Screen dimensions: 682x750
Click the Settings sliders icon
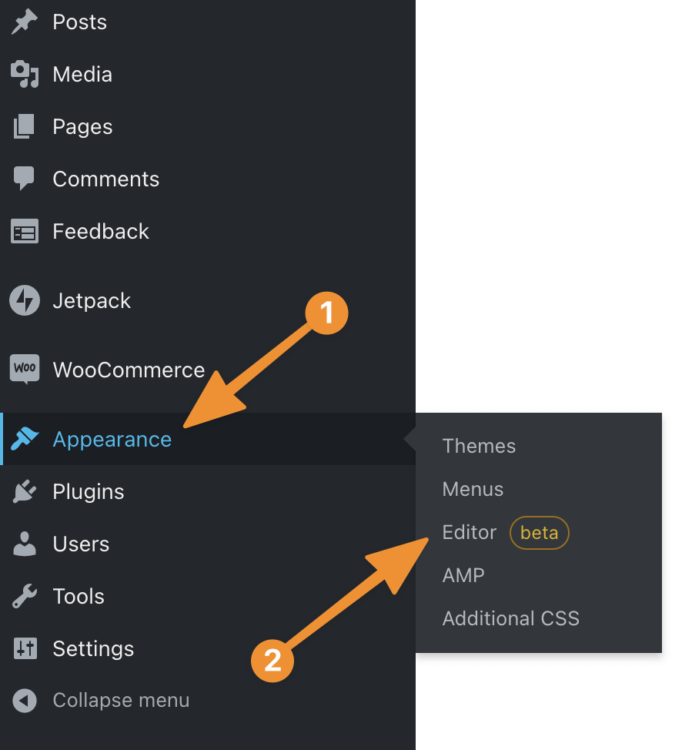[25, 648]
